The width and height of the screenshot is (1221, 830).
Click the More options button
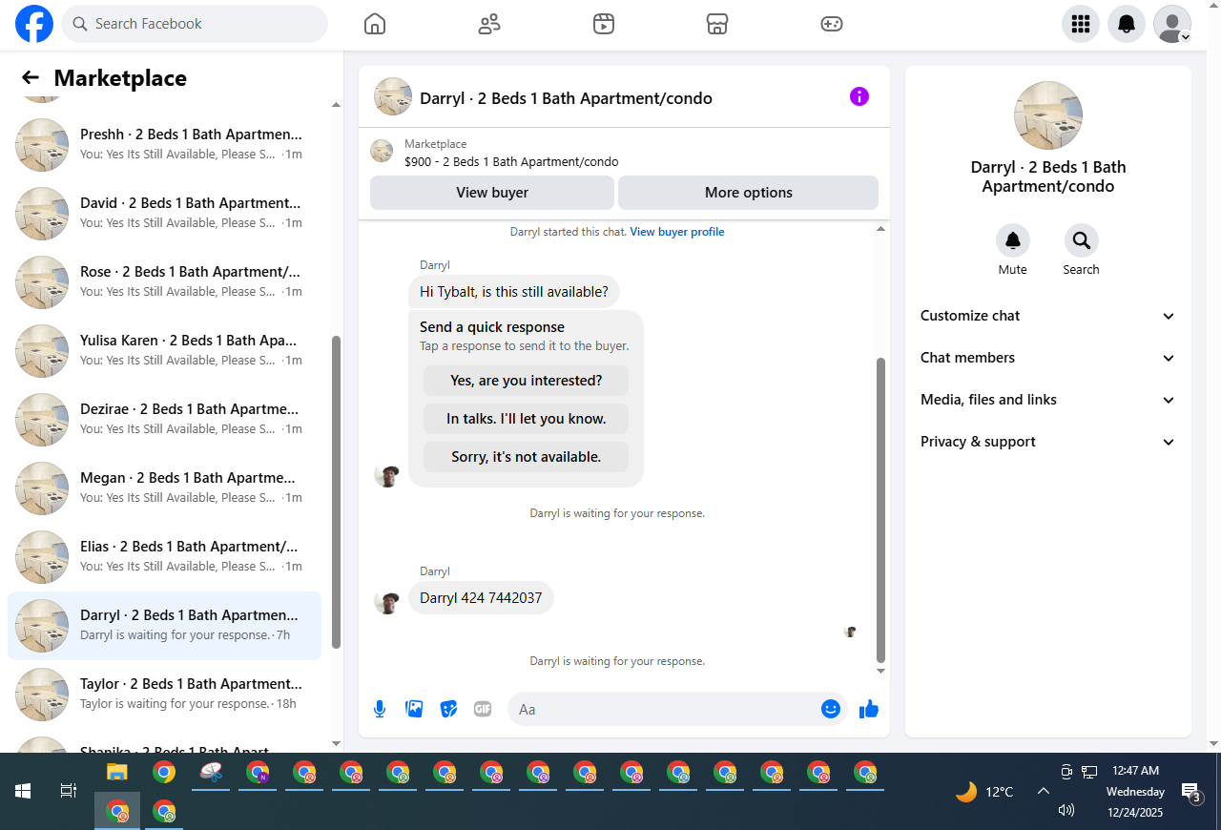click(x=749, y=193)
